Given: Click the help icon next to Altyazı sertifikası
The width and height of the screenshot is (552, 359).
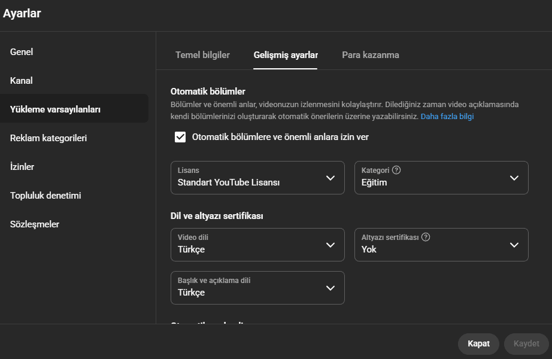Looking at the screenshot, I should tap(426, 237).
